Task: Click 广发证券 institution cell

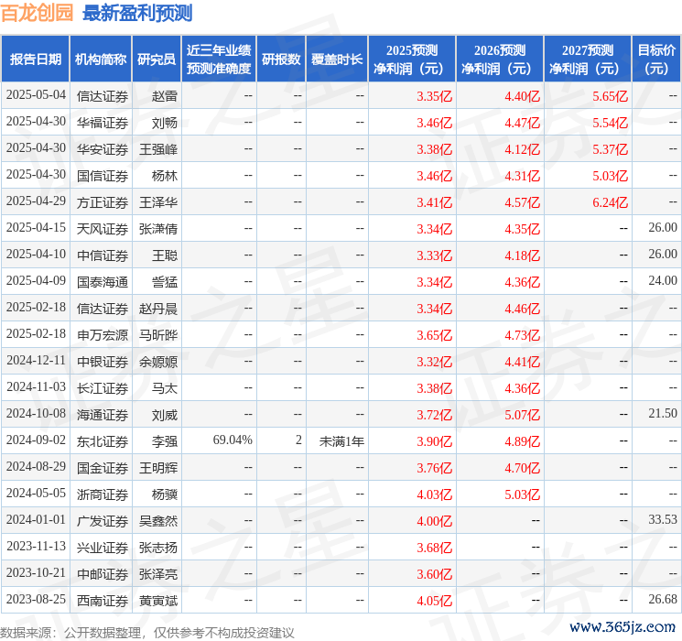Action: click(x=103, y=521)
